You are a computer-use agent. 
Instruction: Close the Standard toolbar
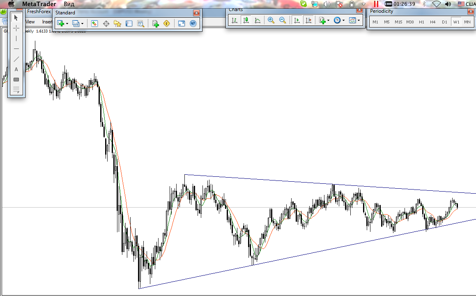196,13
